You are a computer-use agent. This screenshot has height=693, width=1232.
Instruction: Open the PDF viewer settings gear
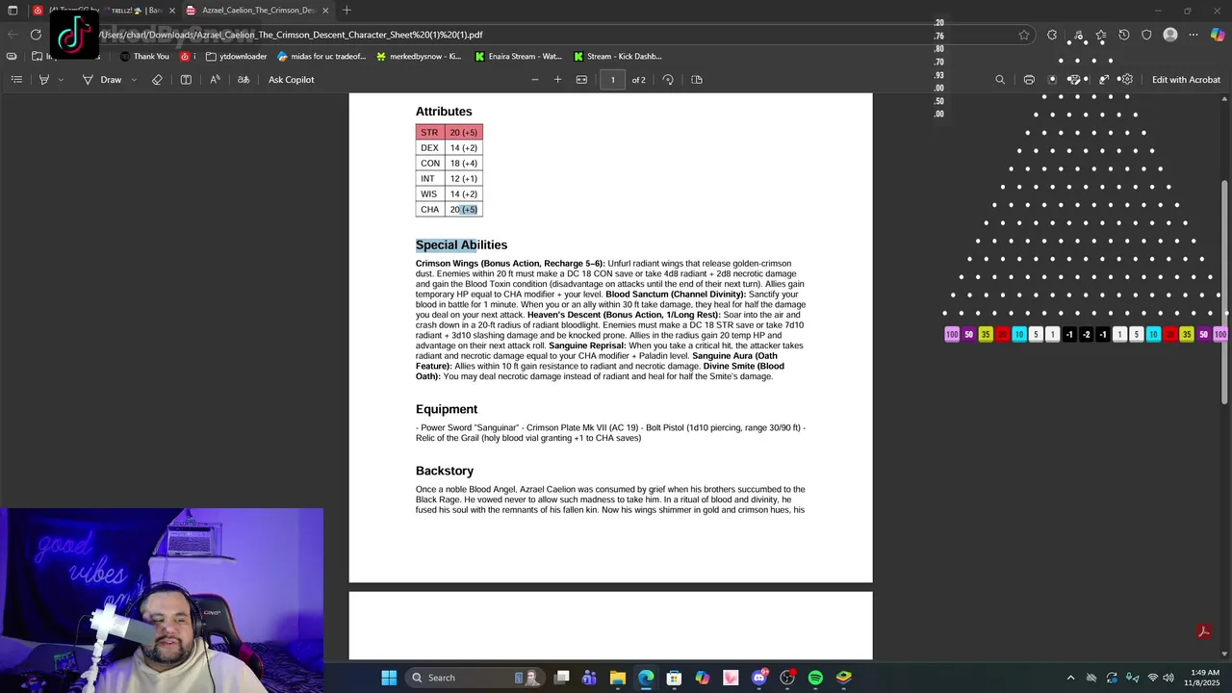[1126, 80]
